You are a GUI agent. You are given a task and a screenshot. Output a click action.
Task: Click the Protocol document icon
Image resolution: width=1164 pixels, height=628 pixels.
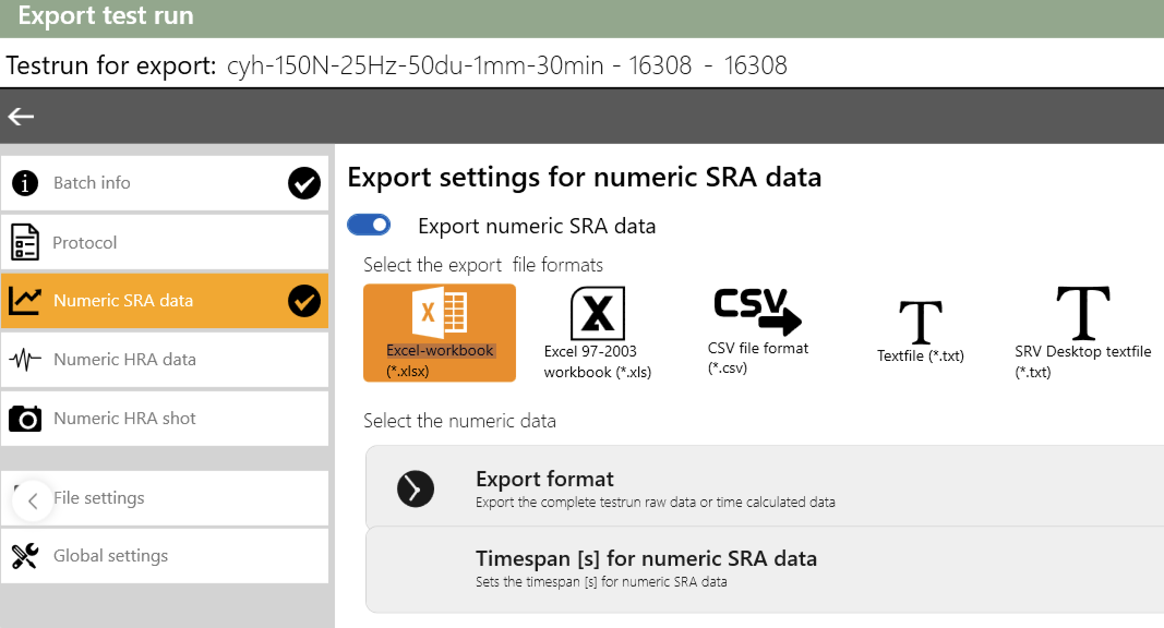pos(25,242)
